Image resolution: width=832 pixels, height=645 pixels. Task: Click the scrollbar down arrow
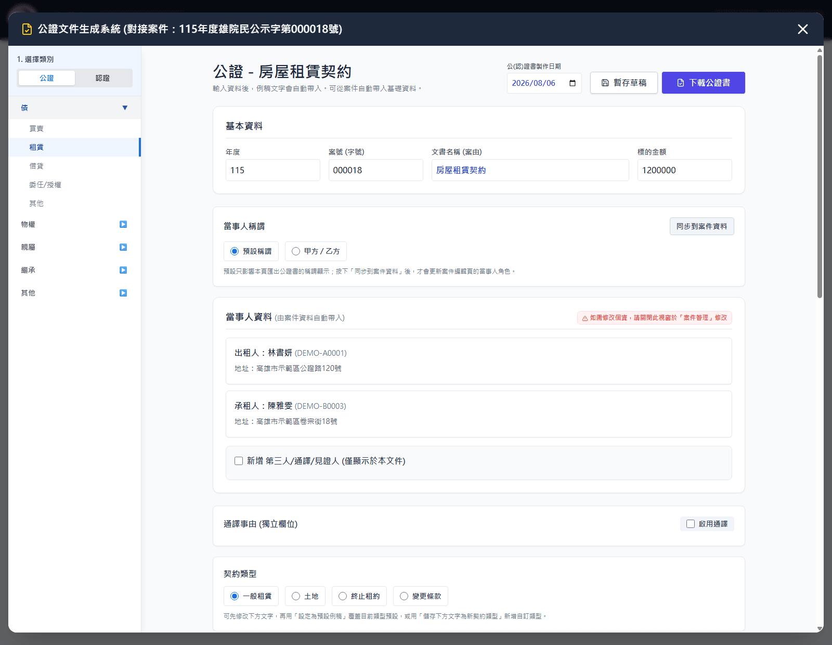[820, 629]
